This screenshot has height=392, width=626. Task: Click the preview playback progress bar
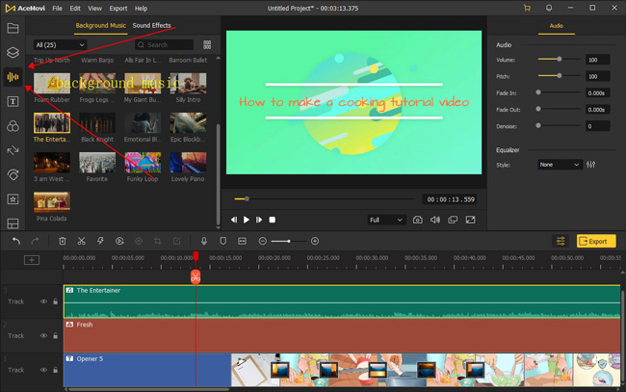pos(324,198)
